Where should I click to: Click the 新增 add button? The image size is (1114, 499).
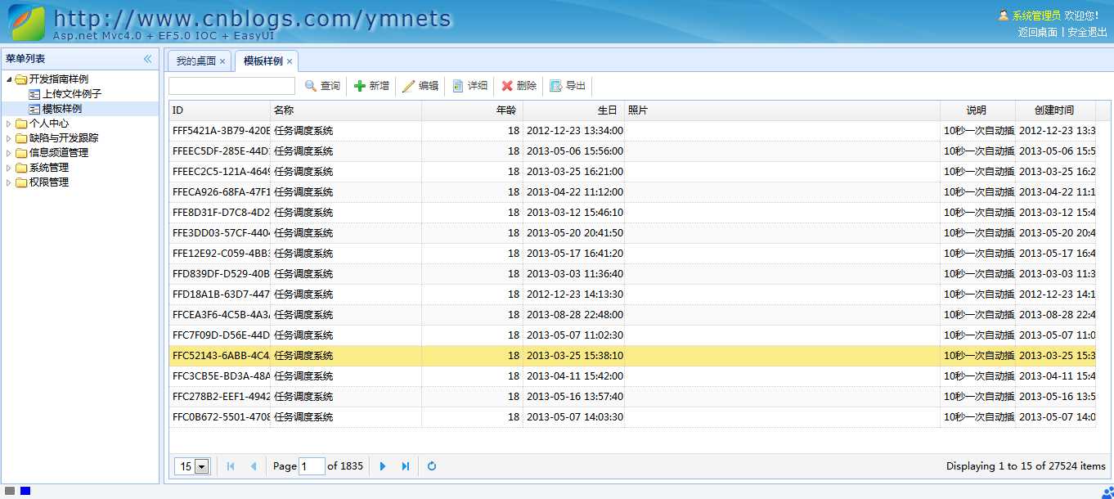[371, 86]
